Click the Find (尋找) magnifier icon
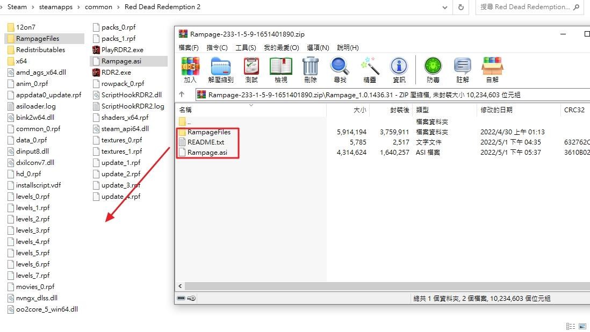590x332 pixels. point(340,70)
